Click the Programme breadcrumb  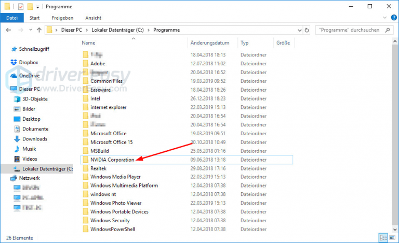coord(166,30)
